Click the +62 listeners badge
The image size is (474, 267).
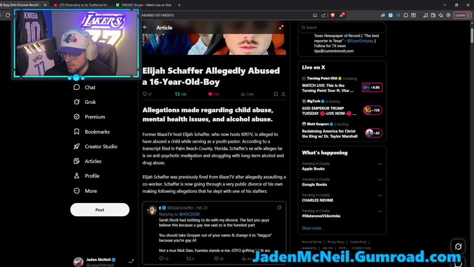tap(373, 133)
